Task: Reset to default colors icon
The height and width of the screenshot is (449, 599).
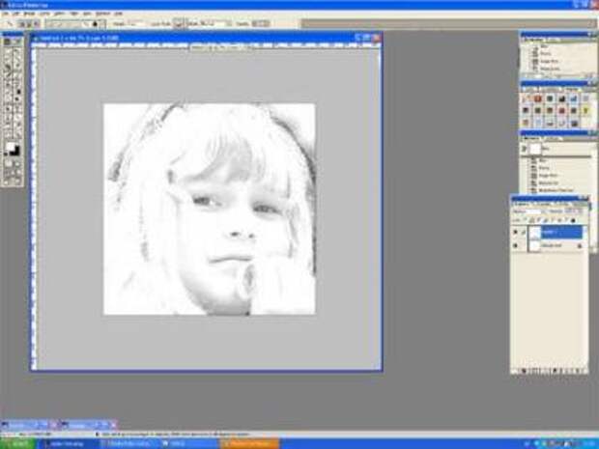Action: tap(7, 154)
